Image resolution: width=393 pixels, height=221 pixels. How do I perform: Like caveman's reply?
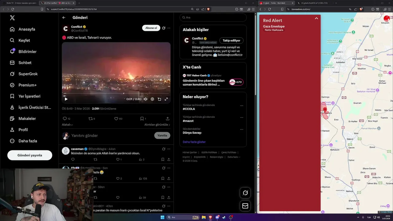[118, 159]
